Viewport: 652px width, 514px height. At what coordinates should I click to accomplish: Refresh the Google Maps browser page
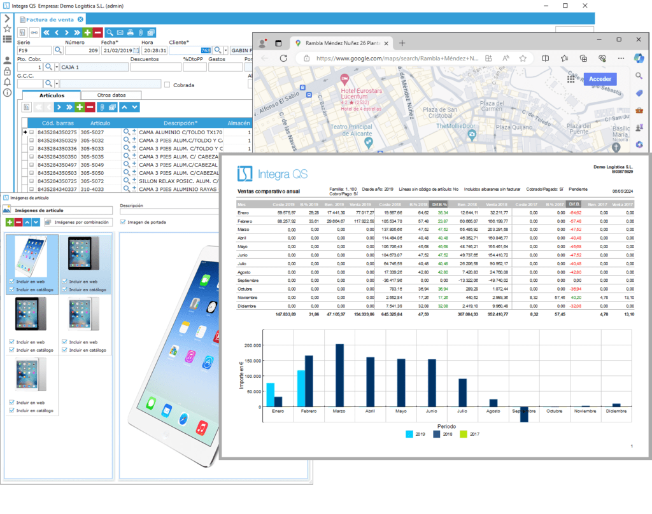[x=284, y=59]
